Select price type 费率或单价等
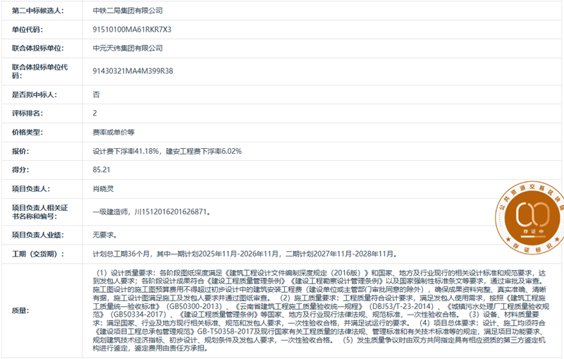The image size is (564, 359). pyautogui.click(x=114, y=133)
